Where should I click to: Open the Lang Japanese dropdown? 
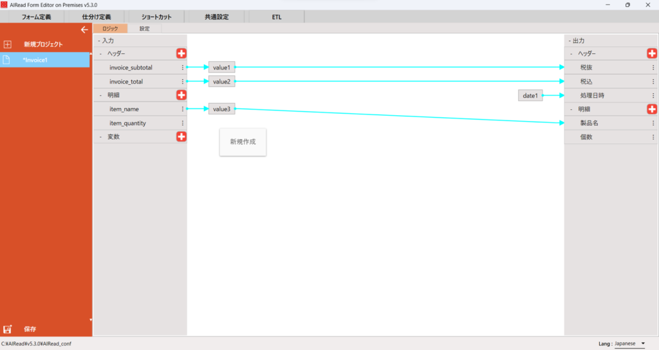(630, 344)
